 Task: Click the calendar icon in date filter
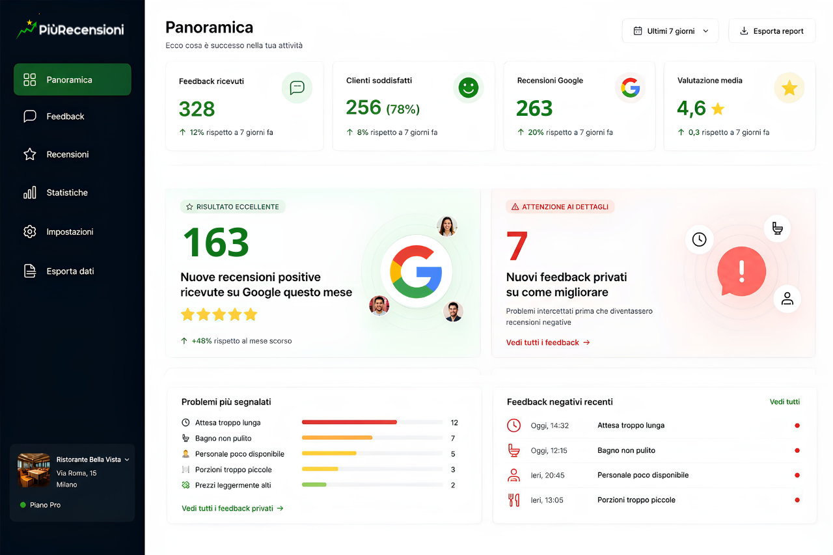click(638, 31)
